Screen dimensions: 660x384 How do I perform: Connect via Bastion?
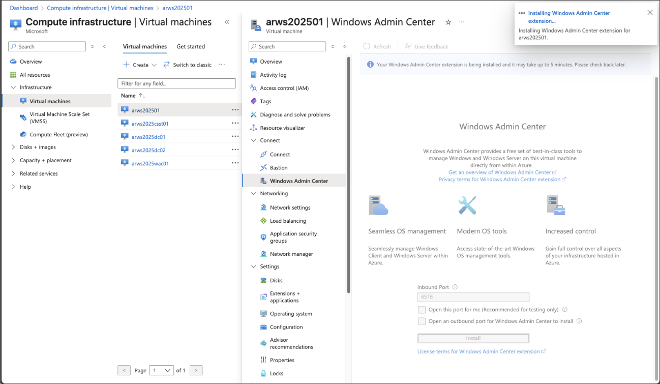coord(279,167)
